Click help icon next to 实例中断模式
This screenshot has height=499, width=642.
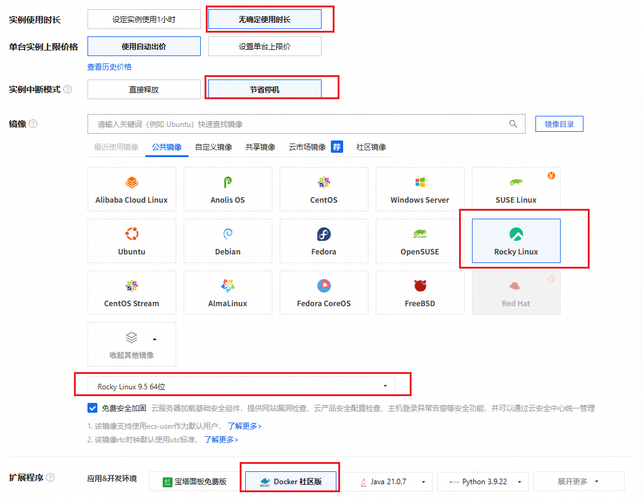(68, 89)
